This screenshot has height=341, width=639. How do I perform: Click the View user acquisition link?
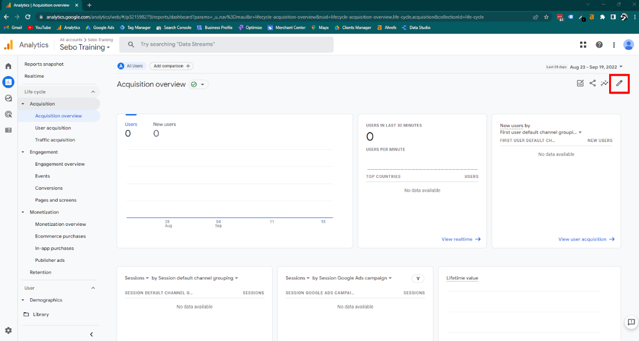586,239
